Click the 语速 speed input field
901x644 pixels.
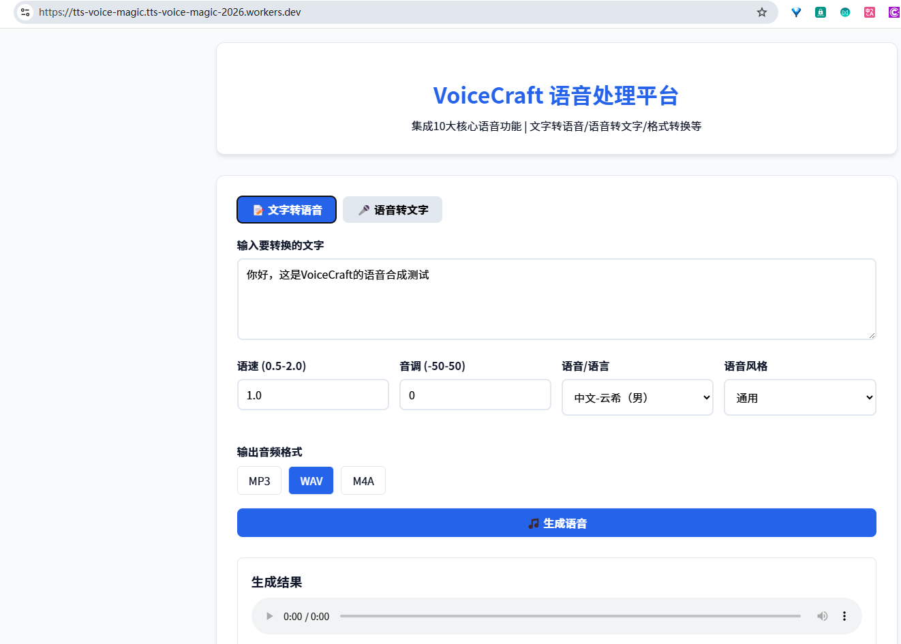(313, 395)
